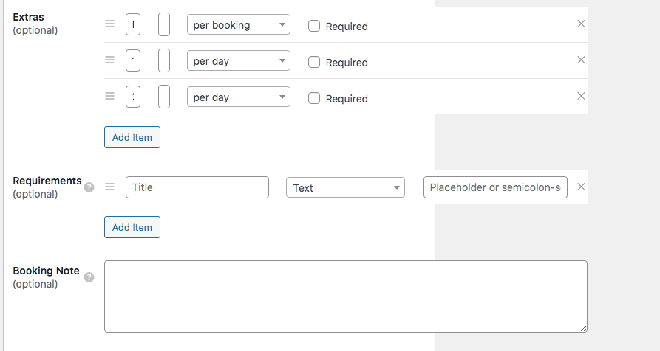660x351 pixels.
Task: Delete the second extras row with X
Action: (581, 60)
